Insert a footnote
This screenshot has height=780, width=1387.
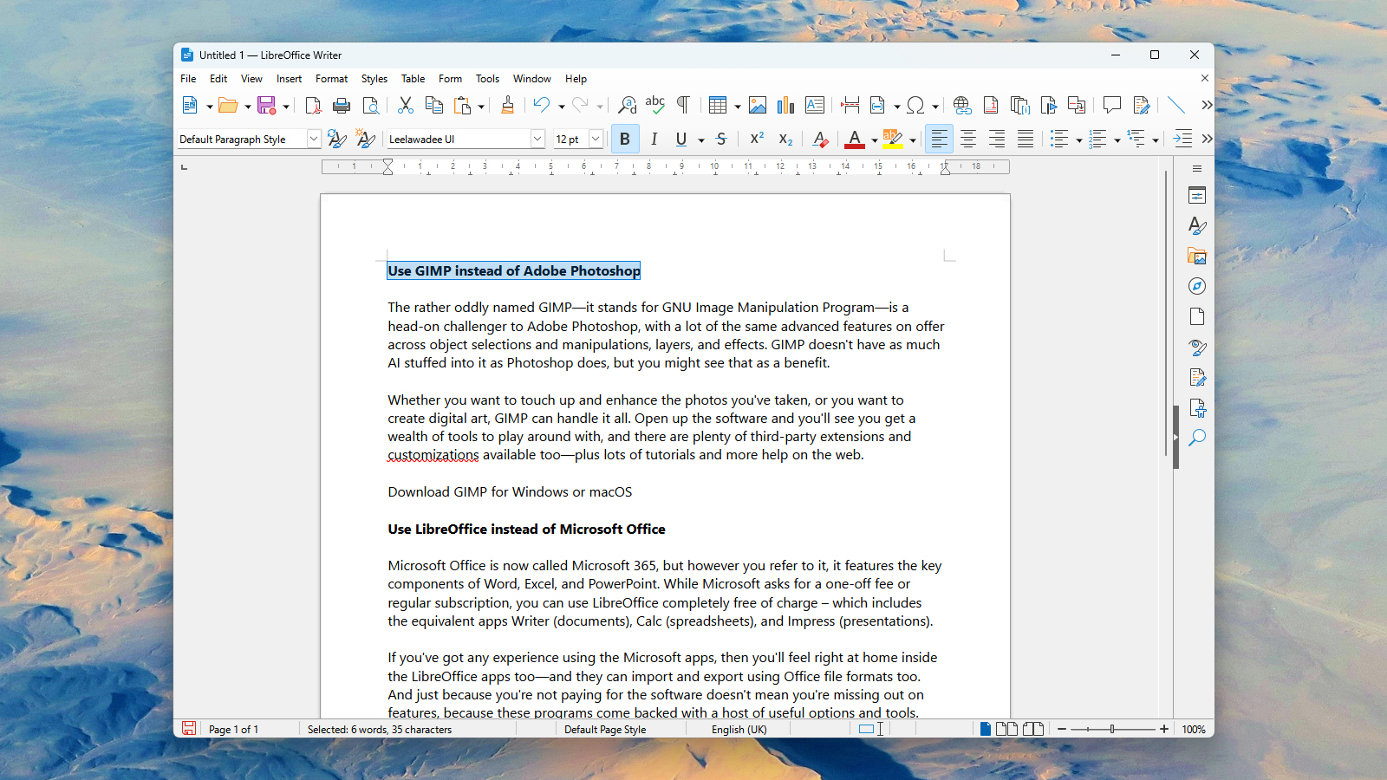991,105
